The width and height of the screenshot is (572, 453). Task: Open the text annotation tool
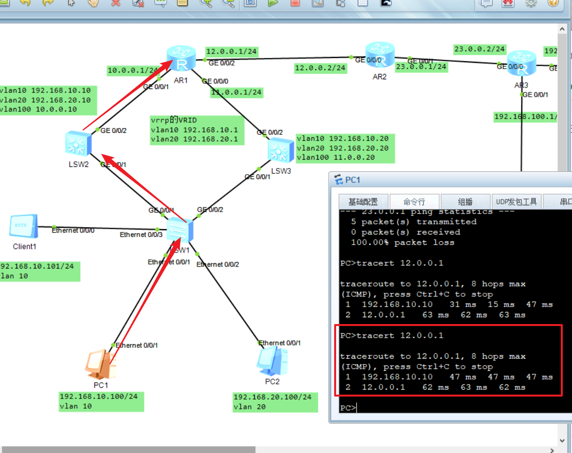coord(161,4)
